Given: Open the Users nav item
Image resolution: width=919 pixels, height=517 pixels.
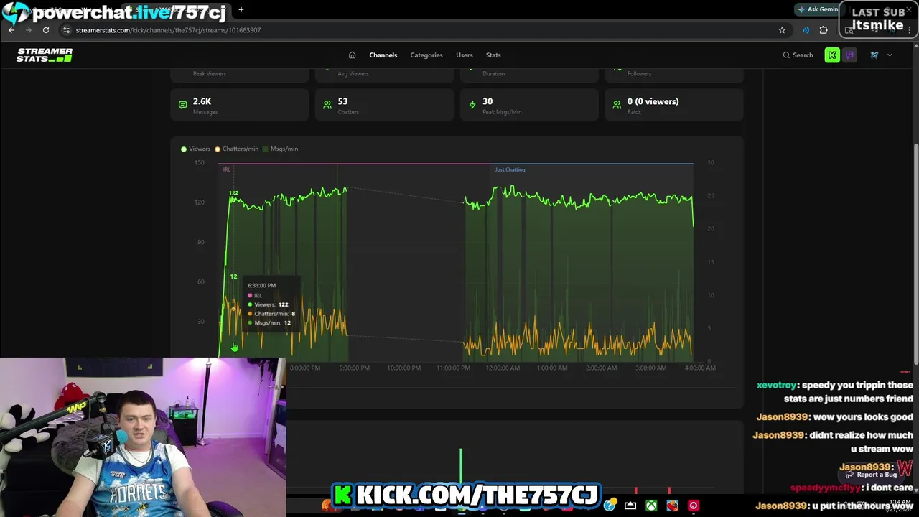Looking at the screenshot, I should tap(465, 55).
